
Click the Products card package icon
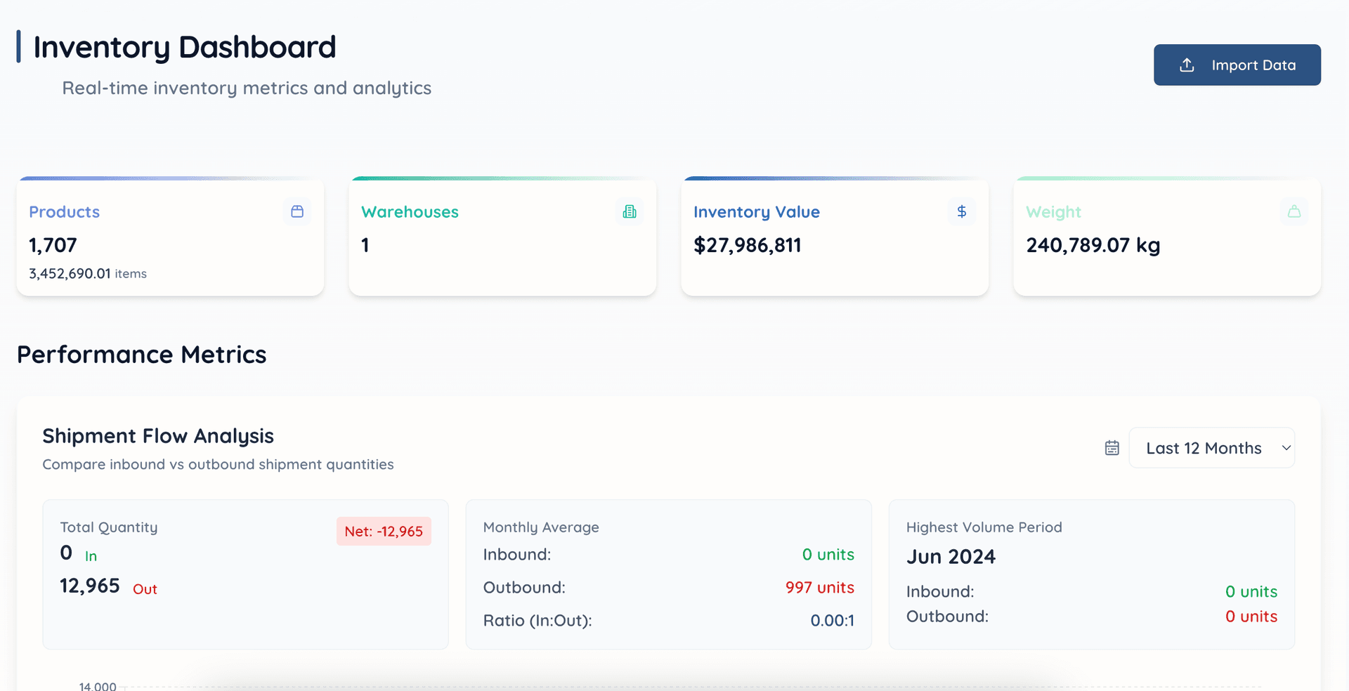297,211
